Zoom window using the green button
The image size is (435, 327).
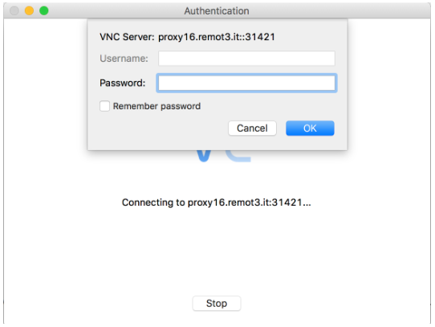(44, 10)
